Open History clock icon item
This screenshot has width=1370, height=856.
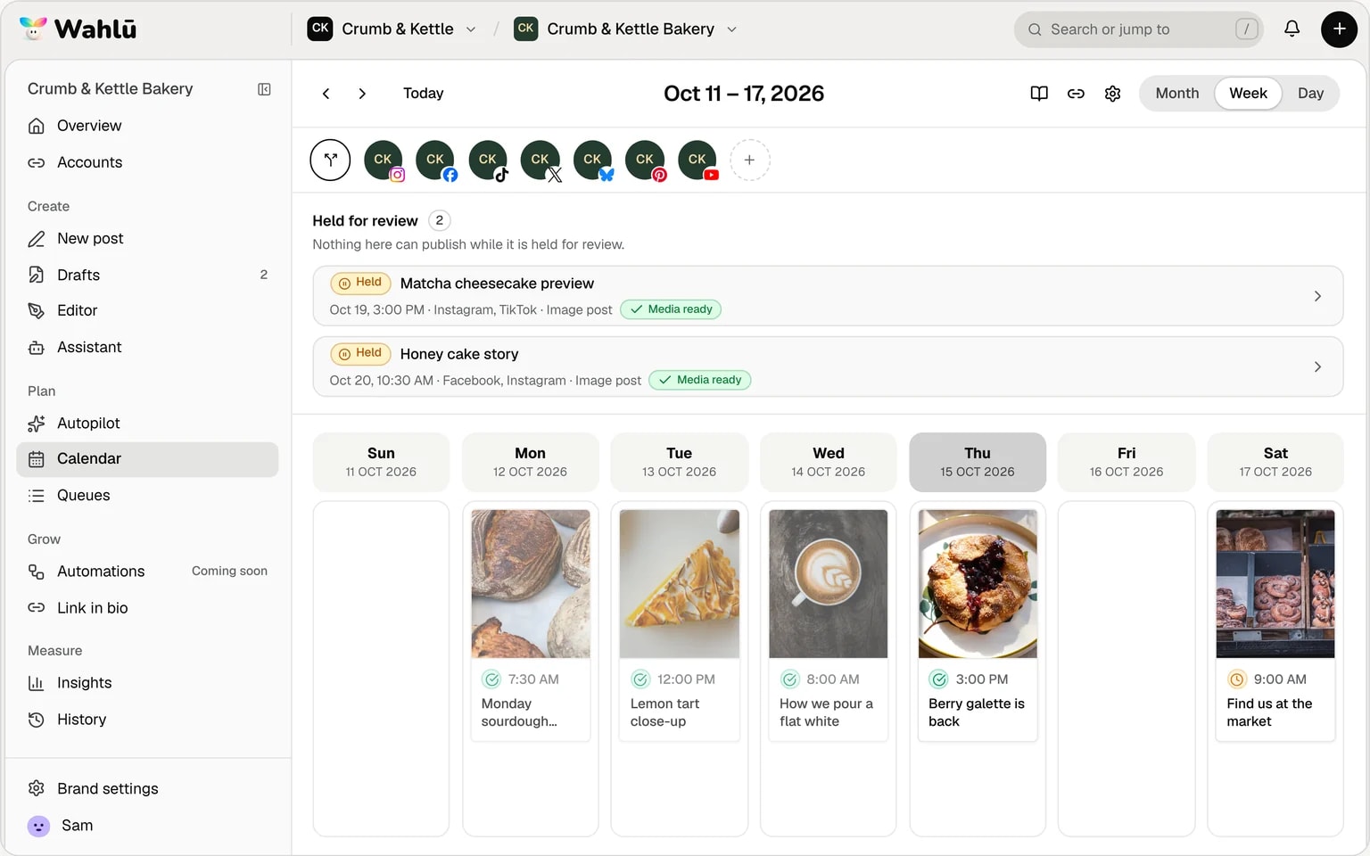point(147,720)
